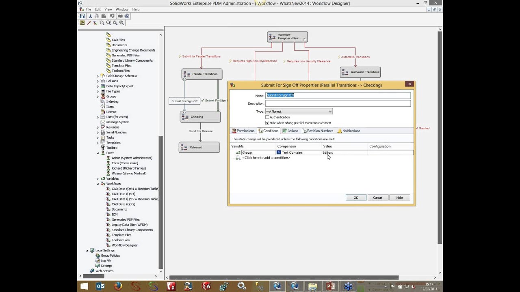Screen dimensions: 520x292
Task: Click Cancel in the properties dialog
Action: tap(377, 198)
